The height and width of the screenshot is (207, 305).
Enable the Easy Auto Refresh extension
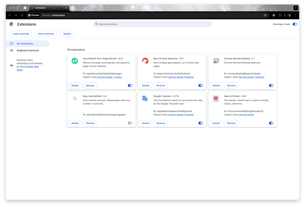pyautogui.click(x=130, y=123)
